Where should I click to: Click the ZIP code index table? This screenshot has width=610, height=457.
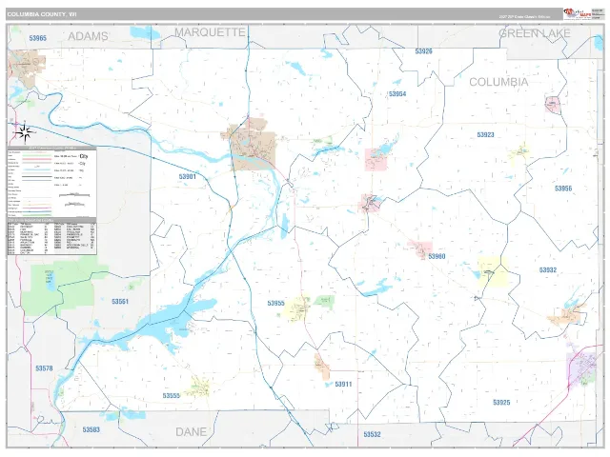[x=52, y=236]
